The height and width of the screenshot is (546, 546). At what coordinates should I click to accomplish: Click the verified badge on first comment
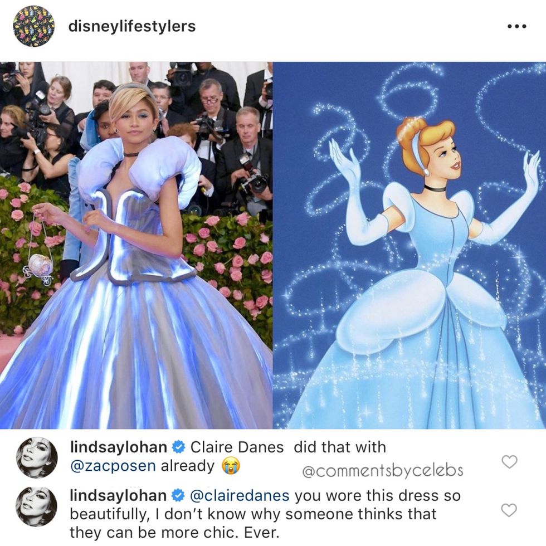coord(179,447)
